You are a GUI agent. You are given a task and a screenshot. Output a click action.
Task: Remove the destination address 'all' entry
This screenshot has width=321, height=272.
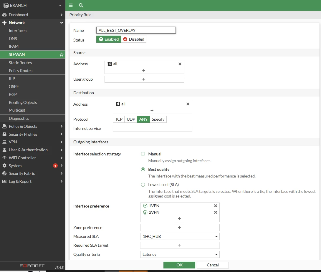point(188,104)
